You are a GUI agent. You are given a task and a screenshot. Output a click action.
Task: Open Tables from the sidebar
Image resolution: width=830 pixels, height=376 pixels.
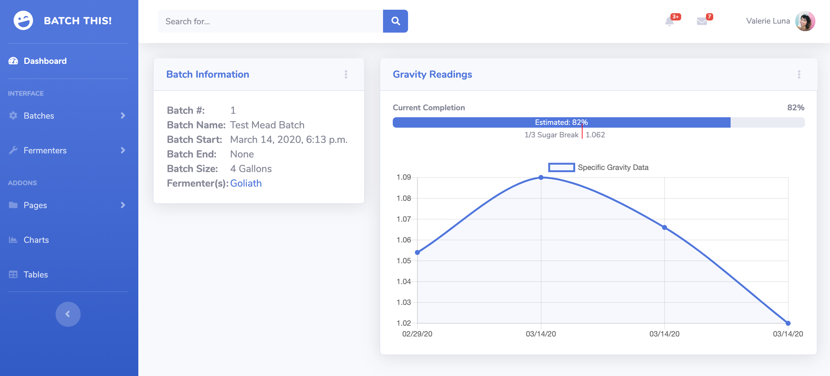[35, 274]
